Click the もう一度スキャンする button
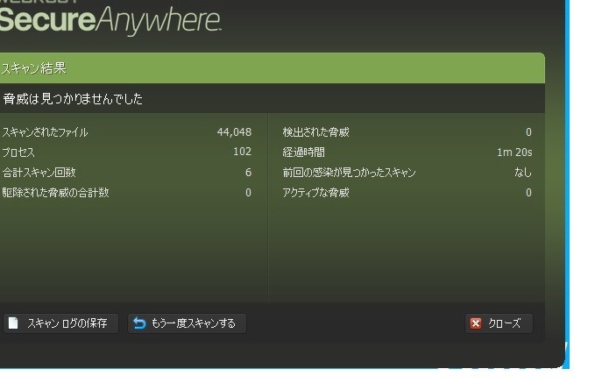 coord(187,323)
